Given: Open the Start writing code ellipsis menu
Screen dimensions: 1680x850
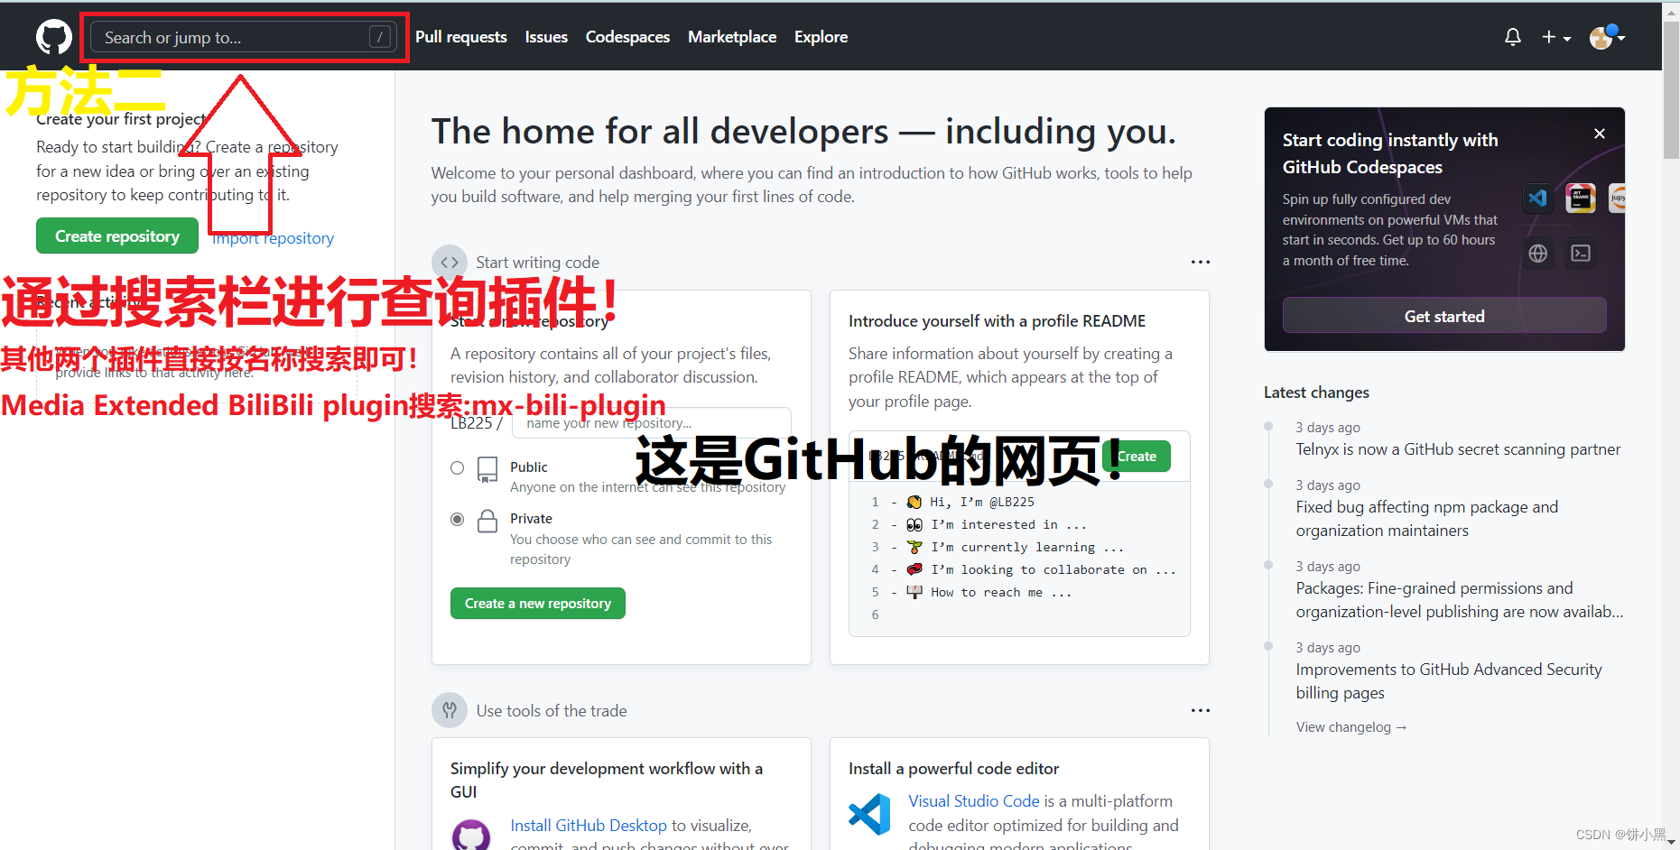Looking at the screenshot, I should point(1200,262).
